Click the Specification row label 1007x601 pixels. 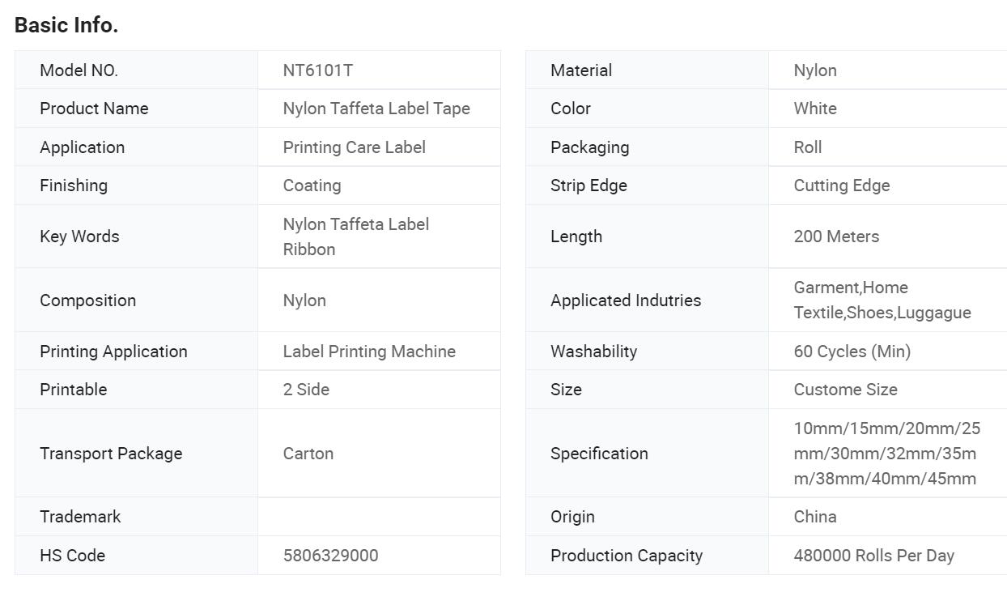[x=599, y=454]
